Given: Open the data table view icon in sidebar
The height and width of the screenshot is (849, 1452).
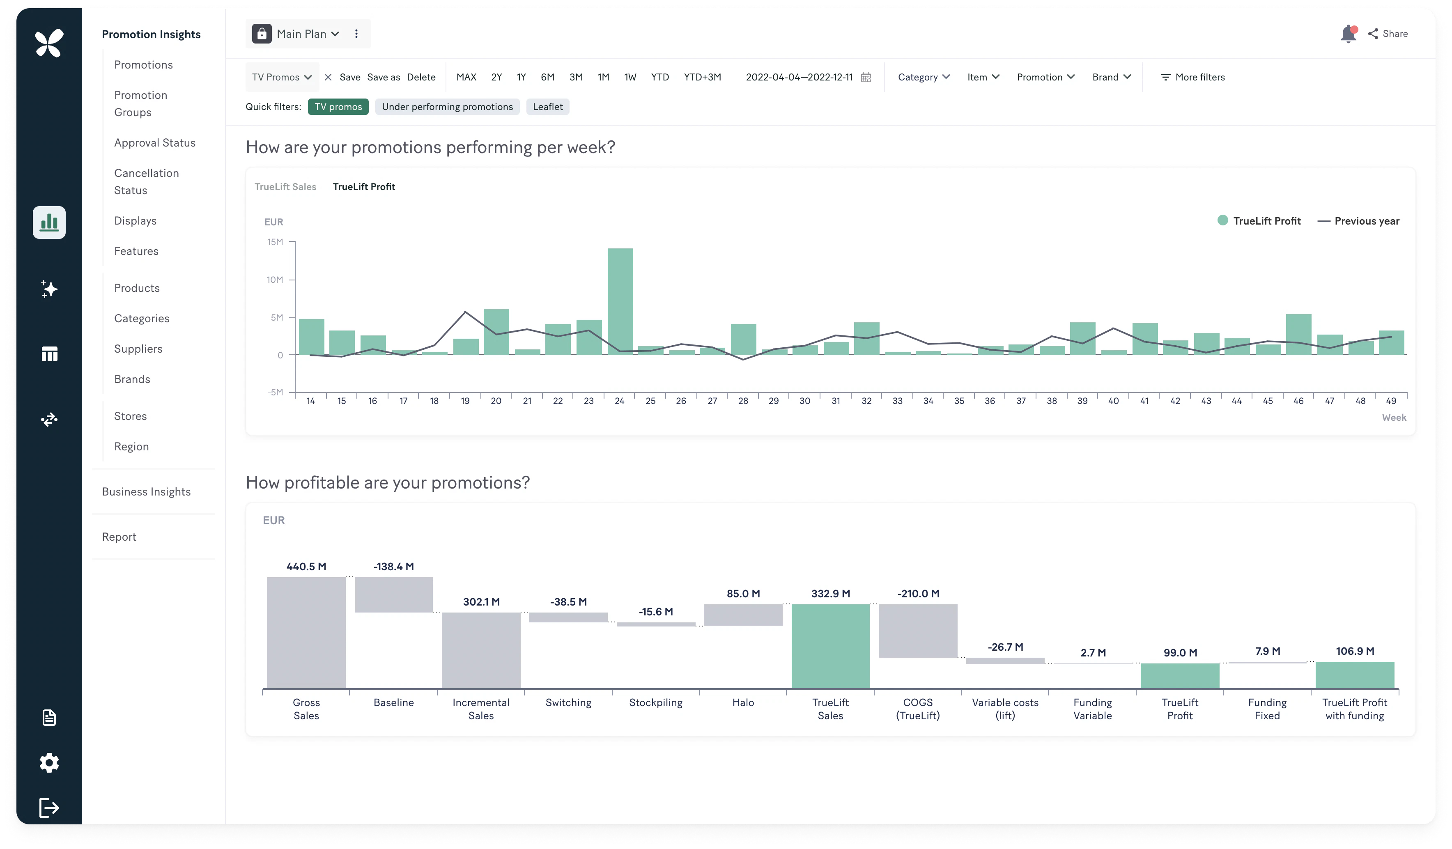Looking at the screenshot, I should point(49,353).
